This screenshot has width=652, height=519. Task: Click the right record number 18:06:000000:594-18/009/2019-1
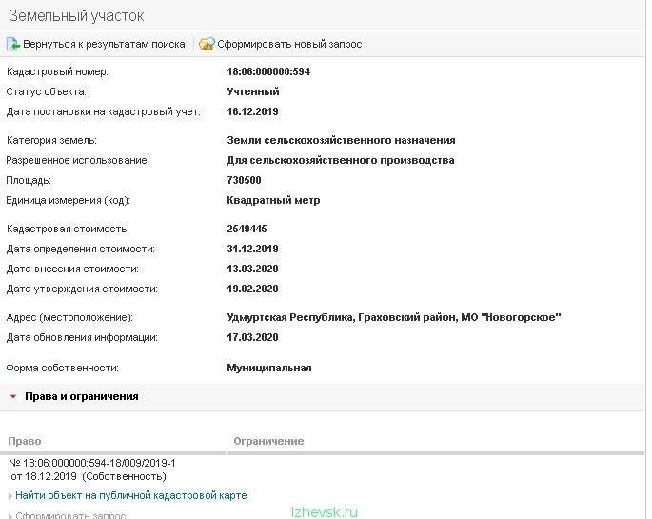pos(92,463)
